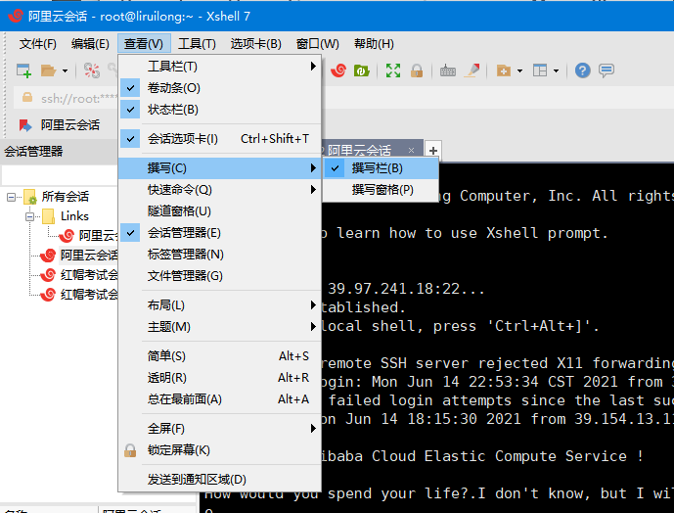Uncheck 撰写栏(B) in the submenu
Viewport: 674px width, 513px height.
tap(381, 168)
